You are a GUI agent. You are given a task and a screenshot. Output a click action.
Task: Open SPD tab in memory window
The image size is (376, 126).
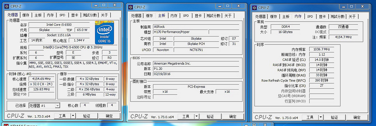310,17
